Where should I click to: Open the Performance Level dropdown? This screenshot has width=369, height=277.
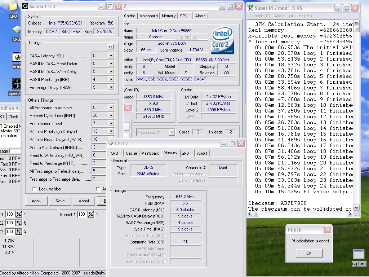click(111, 123)
